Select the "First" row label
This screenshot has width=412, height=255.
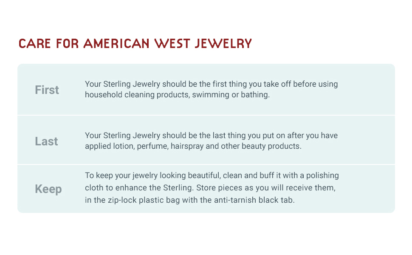47,90
